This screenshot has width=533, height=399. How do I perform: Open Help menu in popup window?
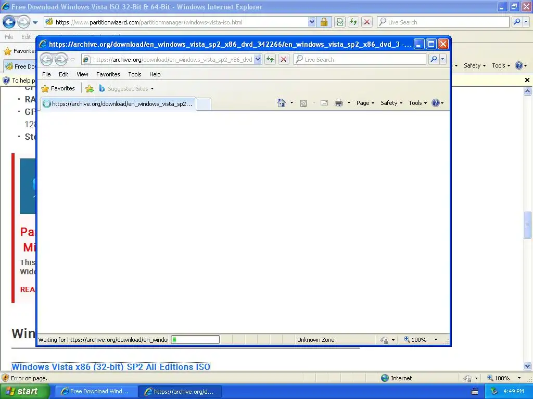coord(155,74)
